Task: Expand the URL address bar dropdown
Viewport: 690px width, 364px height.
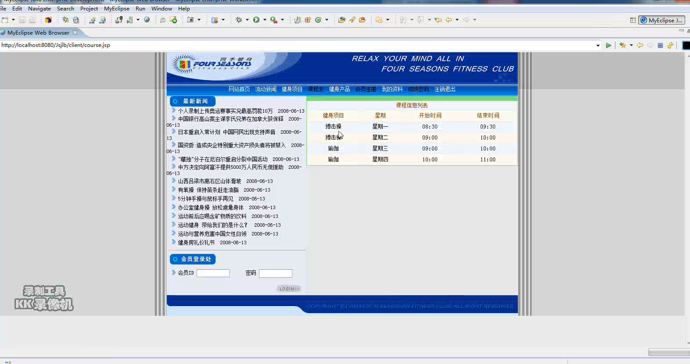Action: [x=598, y=45]
